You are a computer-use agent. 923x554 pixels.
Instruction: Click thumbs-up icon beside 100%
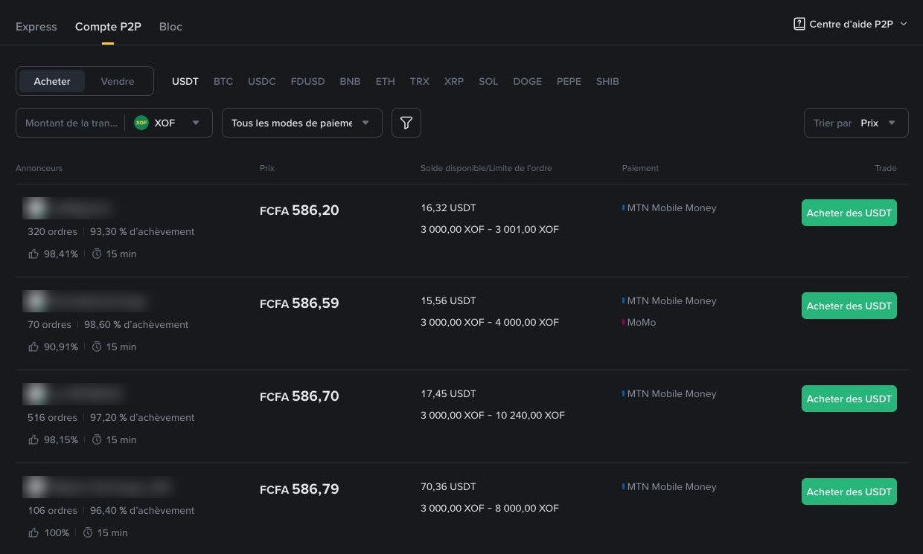33,532
